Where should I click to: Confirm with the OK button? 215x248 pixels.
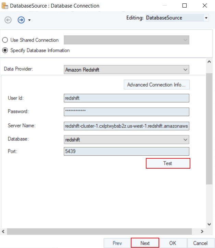click(173, 243)
